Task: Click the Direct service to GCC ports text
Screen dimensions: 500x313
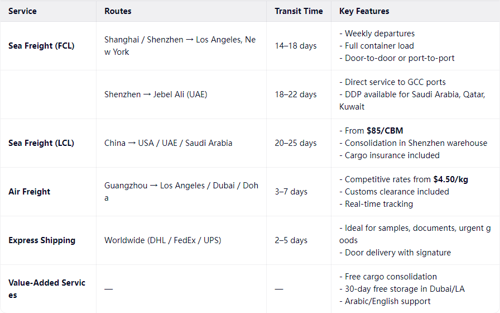Action: coord(395,82)
